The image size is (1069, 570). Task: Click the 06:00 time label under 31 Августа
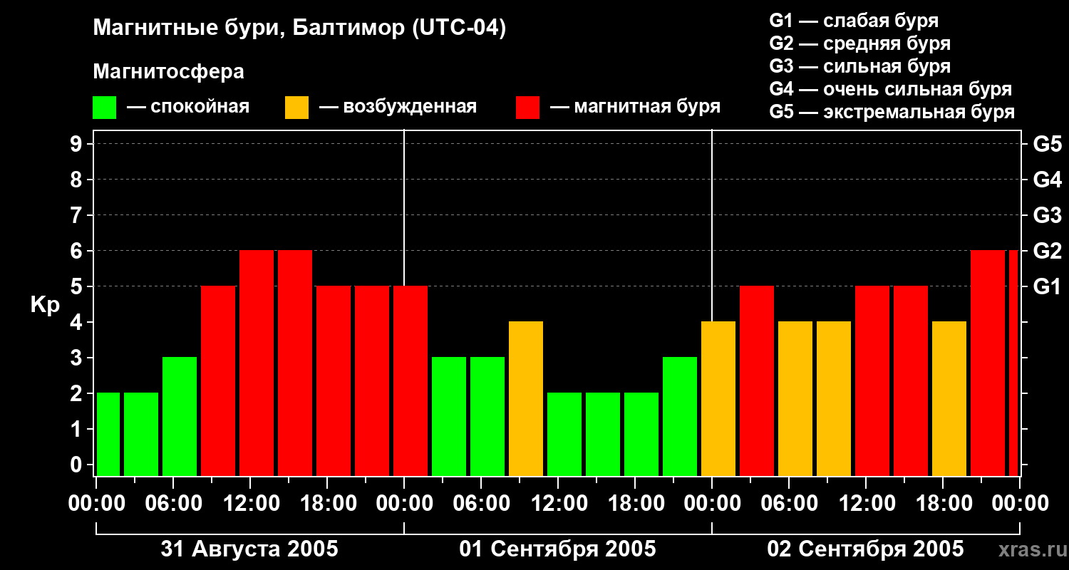click(x=173, y=504)
